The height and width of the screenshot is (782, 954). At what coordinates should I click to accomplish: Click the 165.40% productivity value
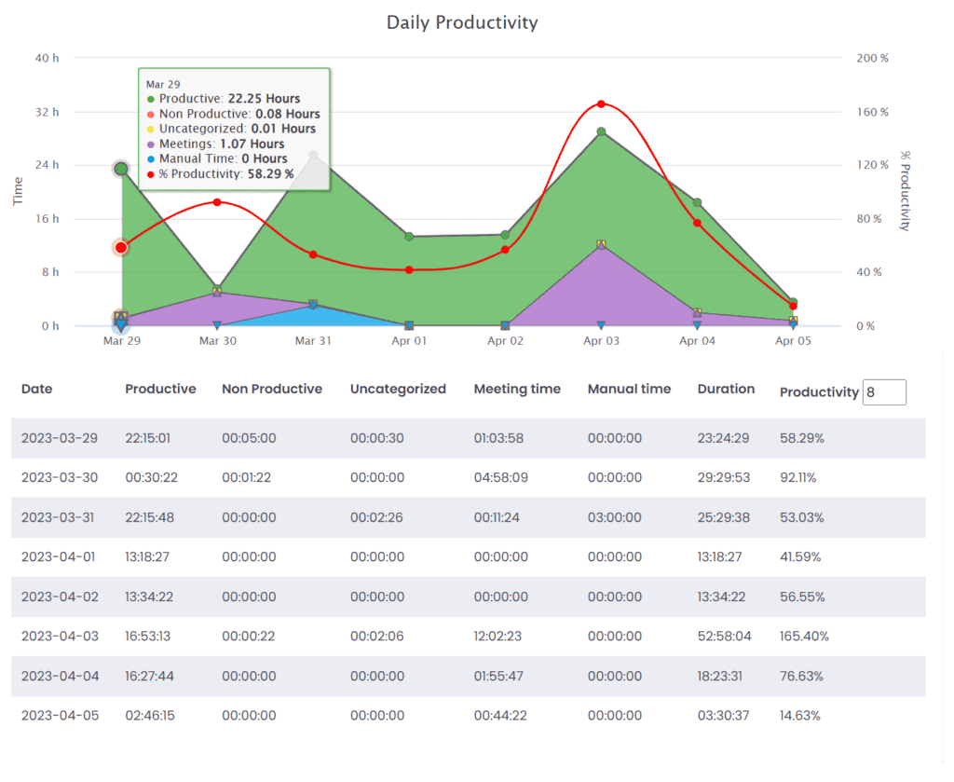(804, 637)
